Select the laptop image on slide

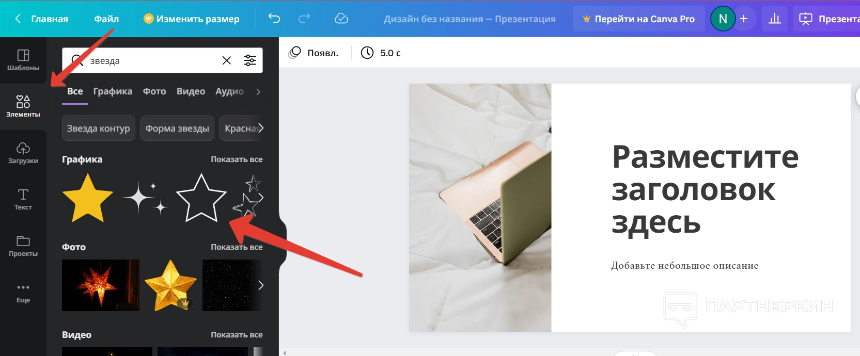[480, 207]
